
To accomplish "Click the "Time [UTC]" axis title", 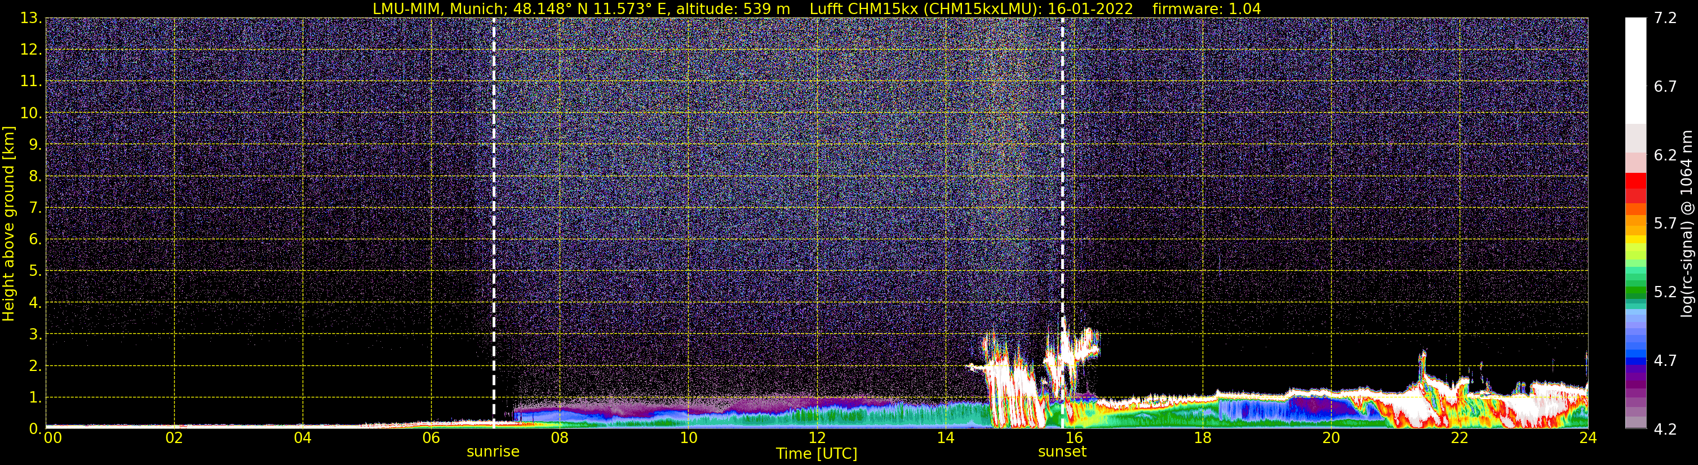I will pos(817,454).
